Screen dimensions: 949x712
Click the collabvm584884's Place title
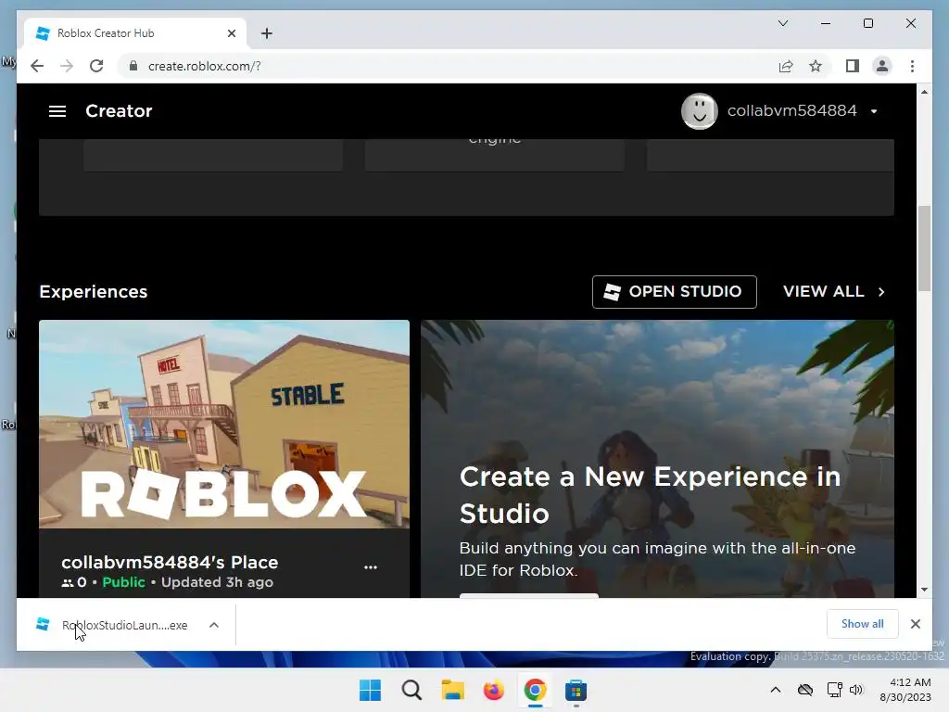pos(170,562)
